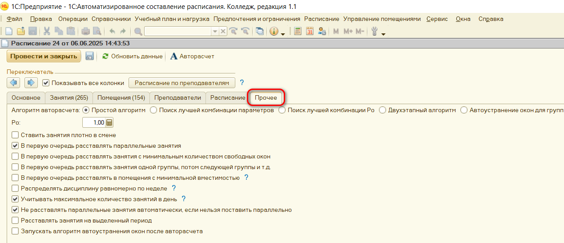Click the Windows list icon in toolbar
This screenshot has height=243, width=564.
point(260,31)
